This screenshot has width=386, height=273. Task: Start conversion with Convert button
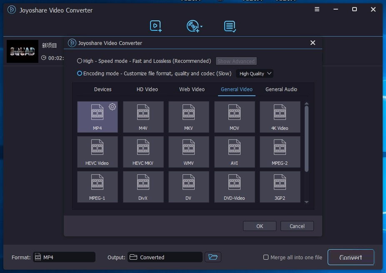pos(351,257)
